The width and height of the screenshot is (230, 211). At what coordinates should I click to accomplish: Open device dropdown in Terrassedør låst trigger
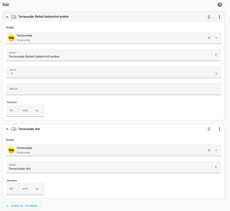point(216,150)
